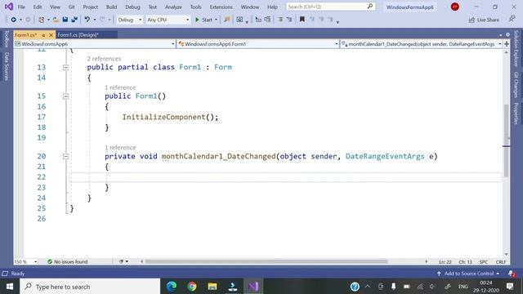Image resolution: width=523 pixels, height=294 pixels.
Task: Open the Test menu
Action: (153, 7)
